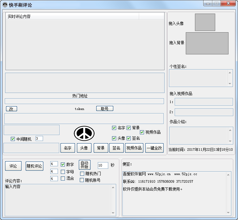Click scroll down arrow in 个性签名 box
This screenshot has width=238, height=220.
click(230, 83)
